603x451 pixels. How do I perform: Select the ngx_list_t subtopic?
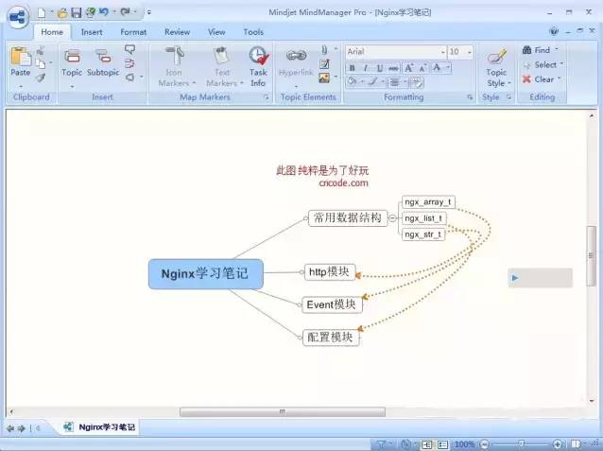[x=423, y=218]
